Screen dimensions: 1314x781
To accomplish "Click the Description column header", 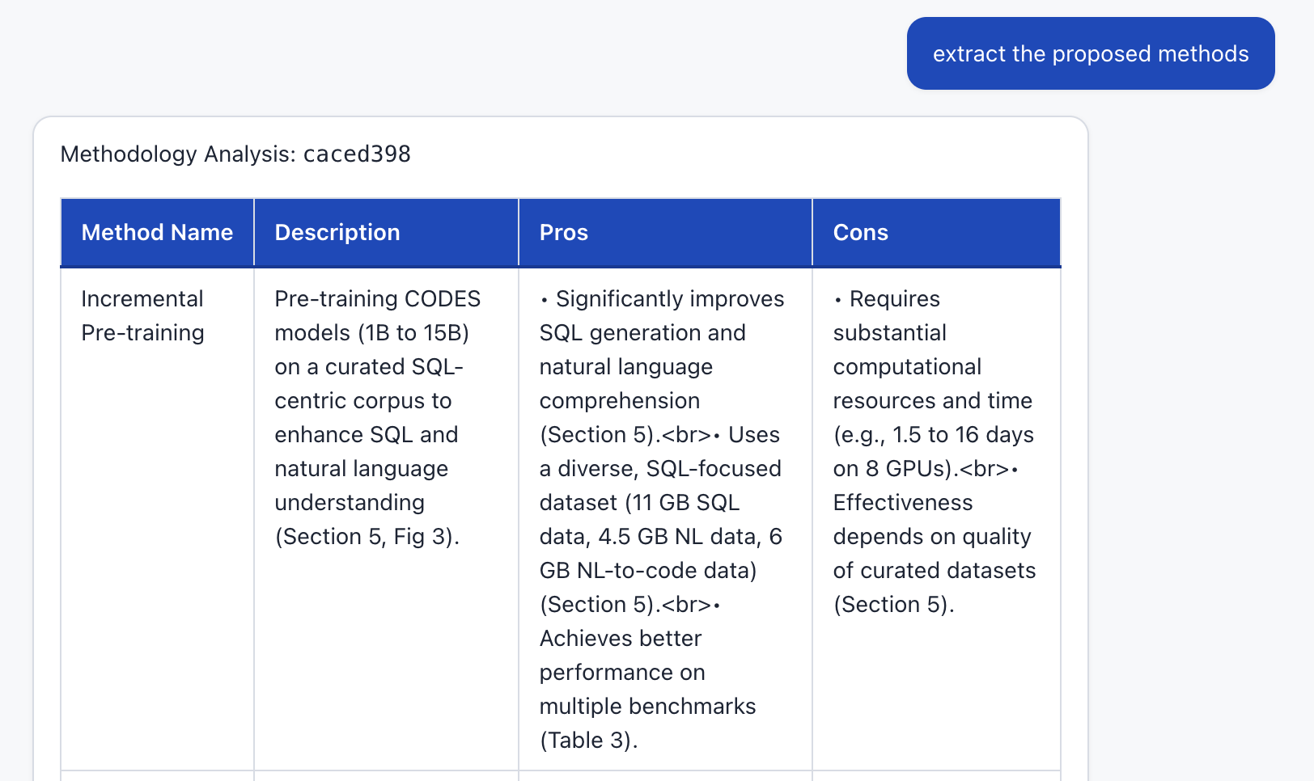I will 337,232.
